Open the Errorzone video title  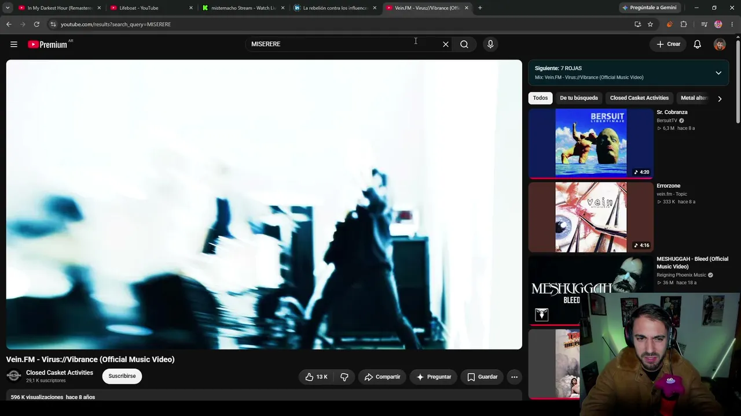pyautogui.click(x=668, y=186)
